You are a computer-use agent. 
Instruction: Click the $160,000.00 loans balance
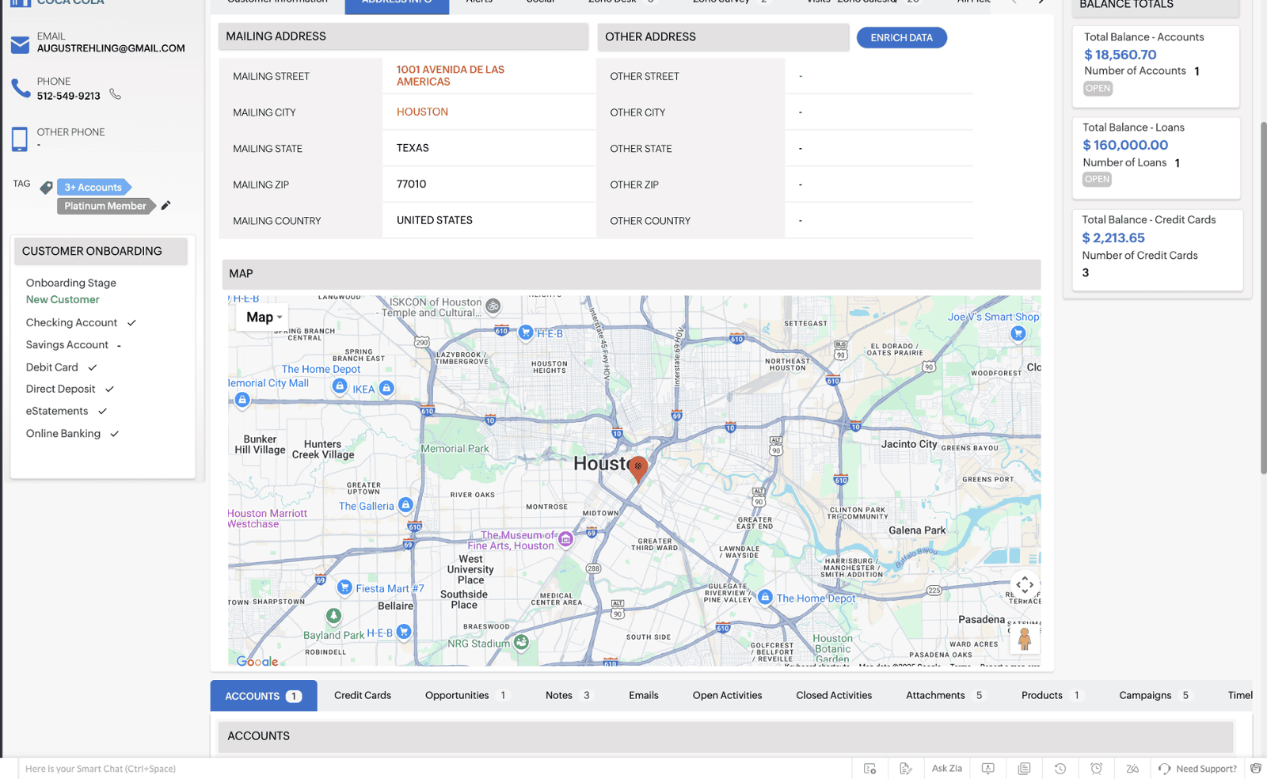pyautogui.click(x=1125, y=145)
